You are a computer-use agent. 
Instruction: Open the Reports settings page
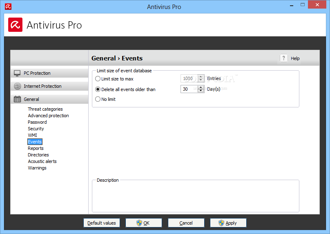coord(36,148)
